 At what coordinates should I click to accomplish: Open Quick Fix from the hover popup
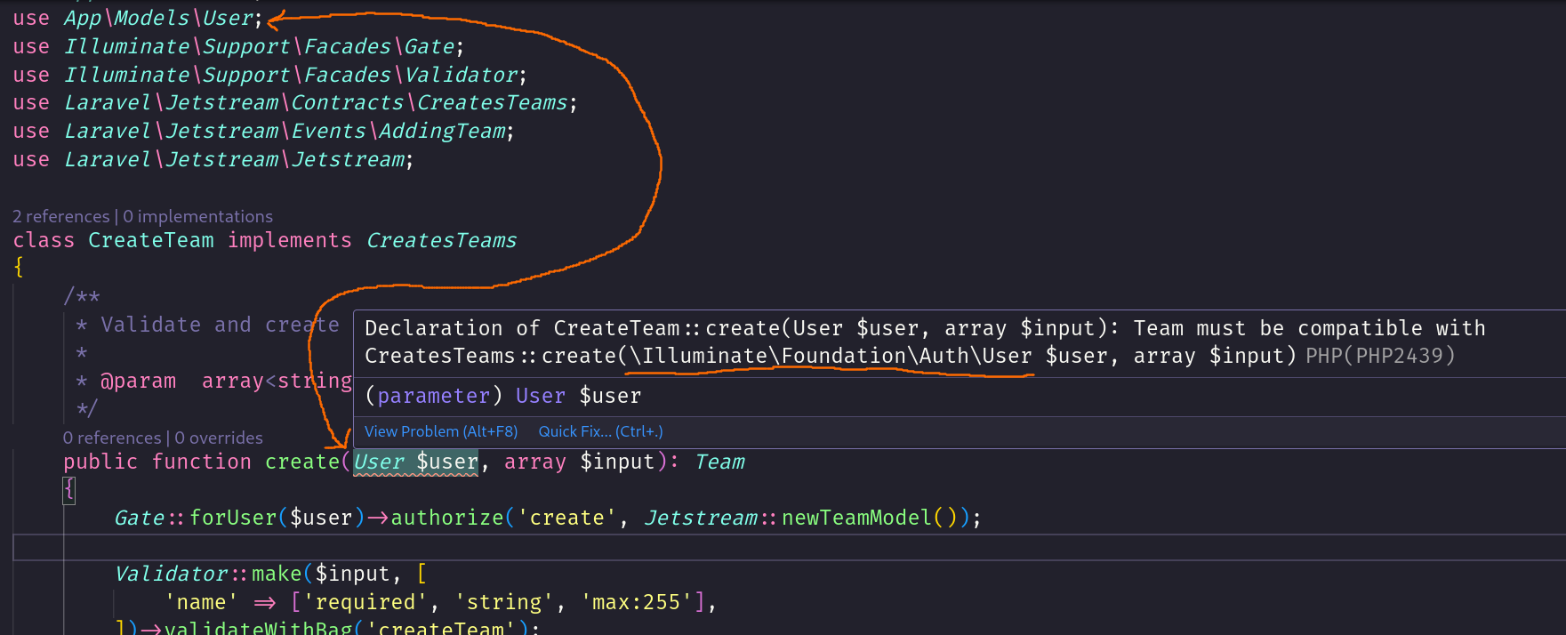coord(600,431)
